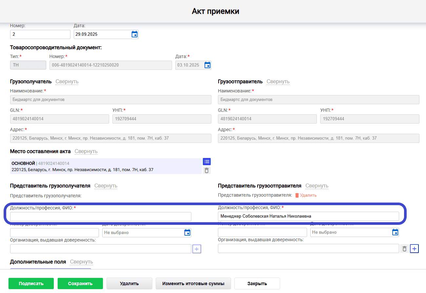Open calendar for consignor power of attorney date
The width and height of the screenshot is (426, 293).
(x=395, y=232)
